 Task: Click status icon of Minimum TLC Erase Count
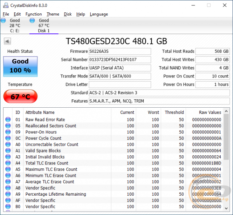tap(8, 175)
